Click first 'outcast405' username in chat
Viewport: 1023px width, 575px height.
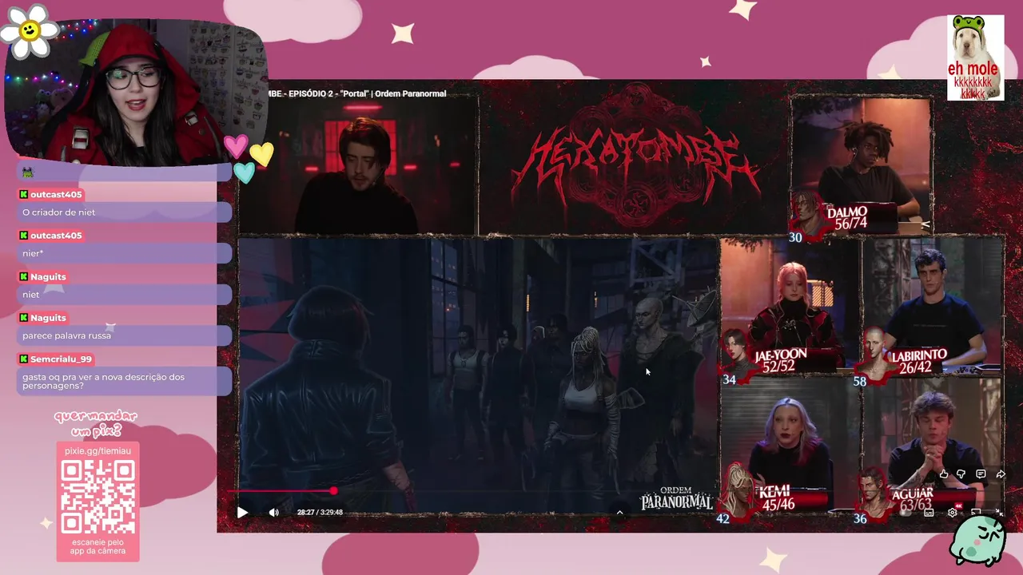[56, 194]
